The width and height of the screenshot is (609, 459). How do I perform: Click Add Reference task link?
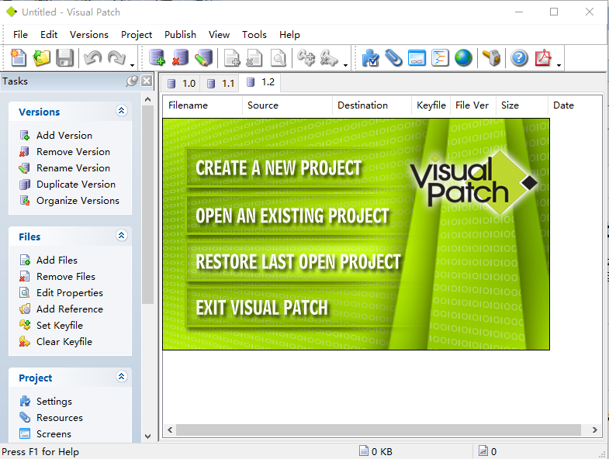pos(70,309)
